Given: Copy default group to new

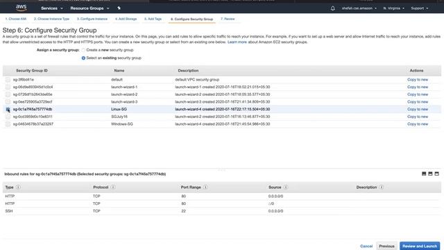Looking at the screenshot, I should point(418,80).
